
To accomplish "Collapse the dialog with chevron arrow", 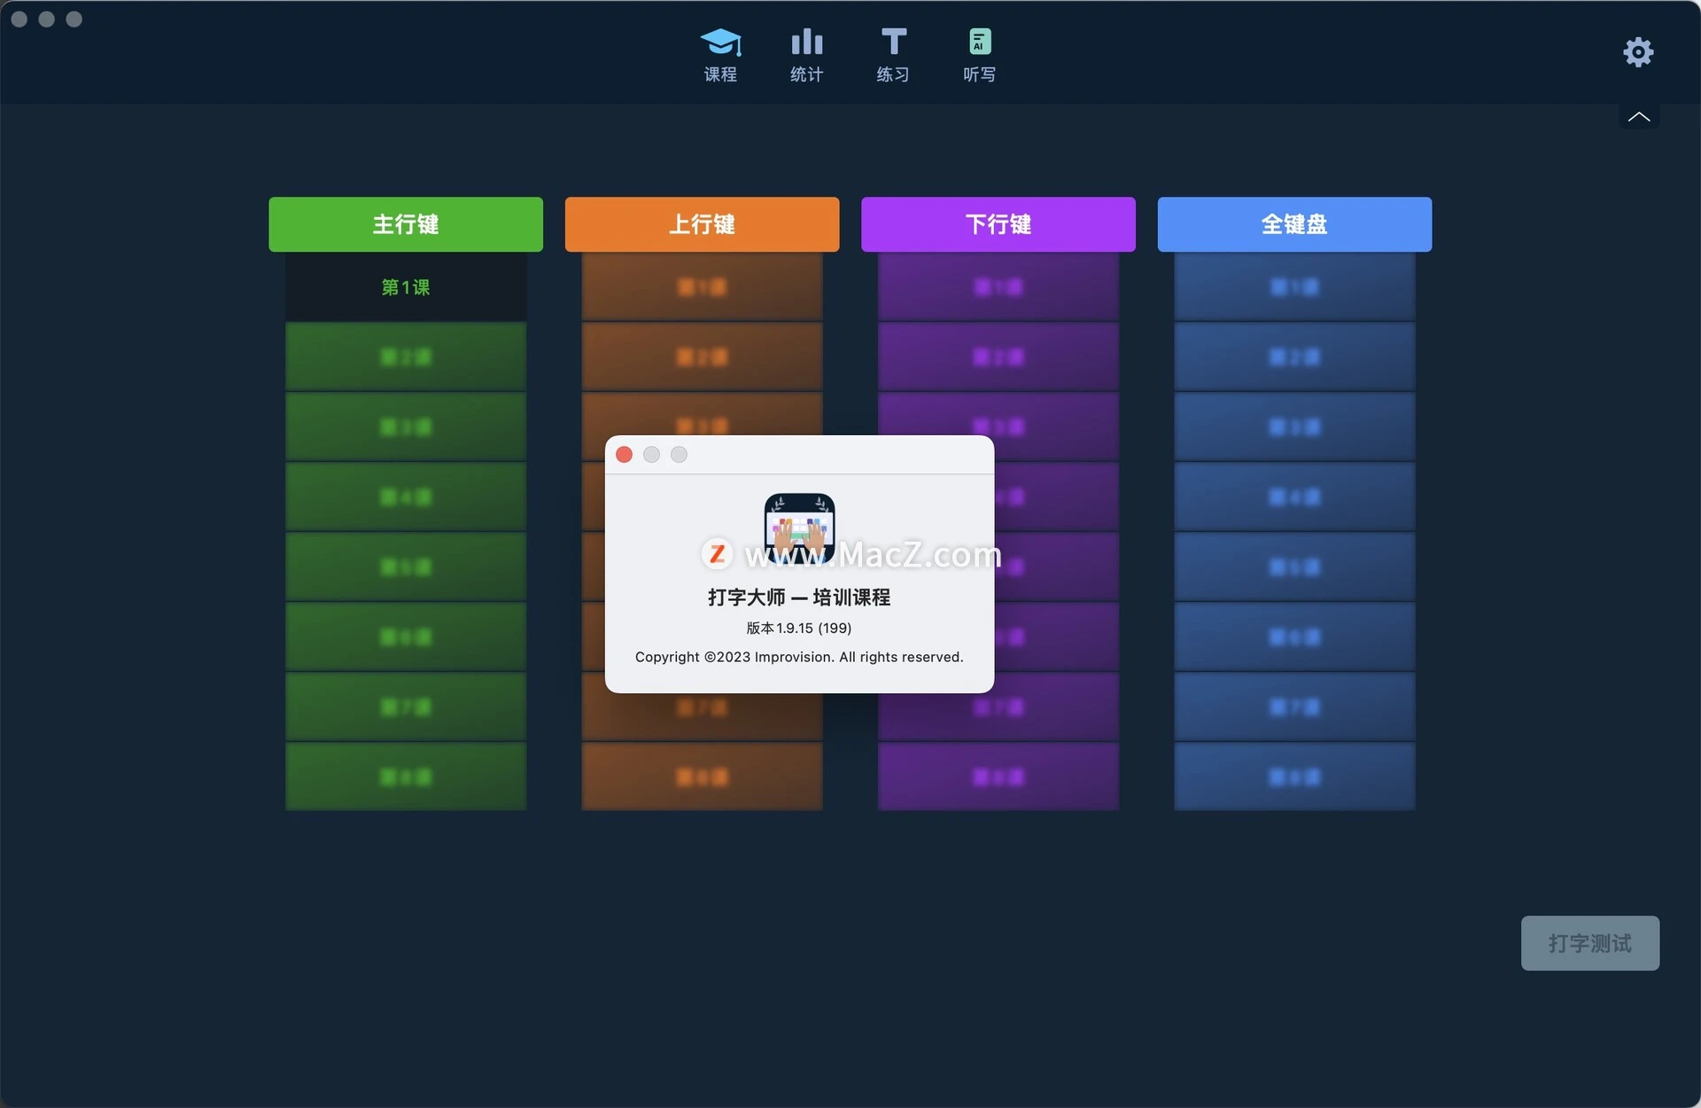I will pyautogui.click(x=1639, y=117).
